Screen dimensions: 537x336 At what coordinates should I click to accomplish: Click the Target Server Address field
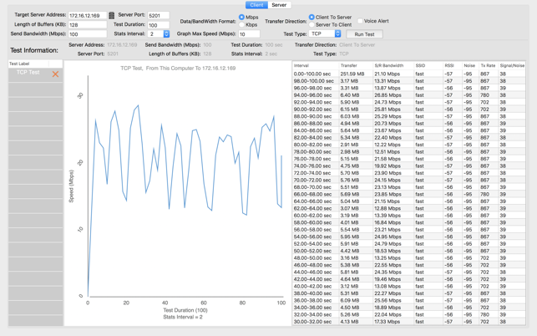[87, 15]
